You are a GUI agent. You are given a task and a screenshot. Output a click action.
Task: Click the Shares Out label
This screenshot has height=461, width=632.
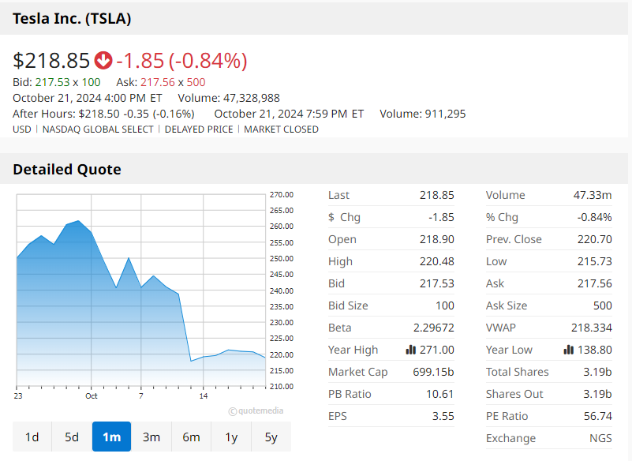(x=514, y=394)
